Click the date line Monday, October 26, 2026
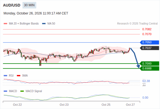The width and height of the screenshot is (160, 109). (x=36, y=13)
